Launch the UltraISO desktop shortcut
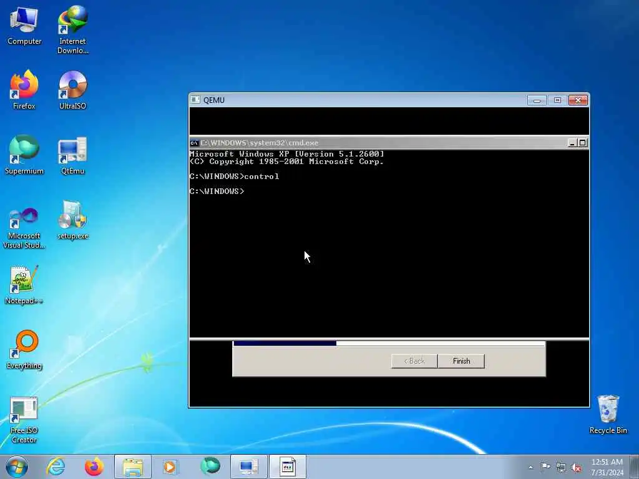 [x=72, y=90]
